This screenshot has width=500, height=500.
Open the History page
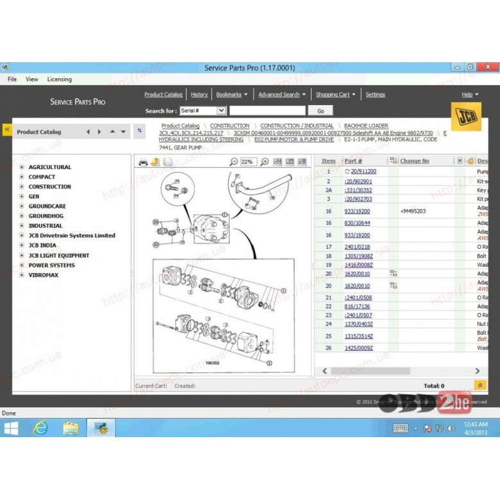pos(199,94)
